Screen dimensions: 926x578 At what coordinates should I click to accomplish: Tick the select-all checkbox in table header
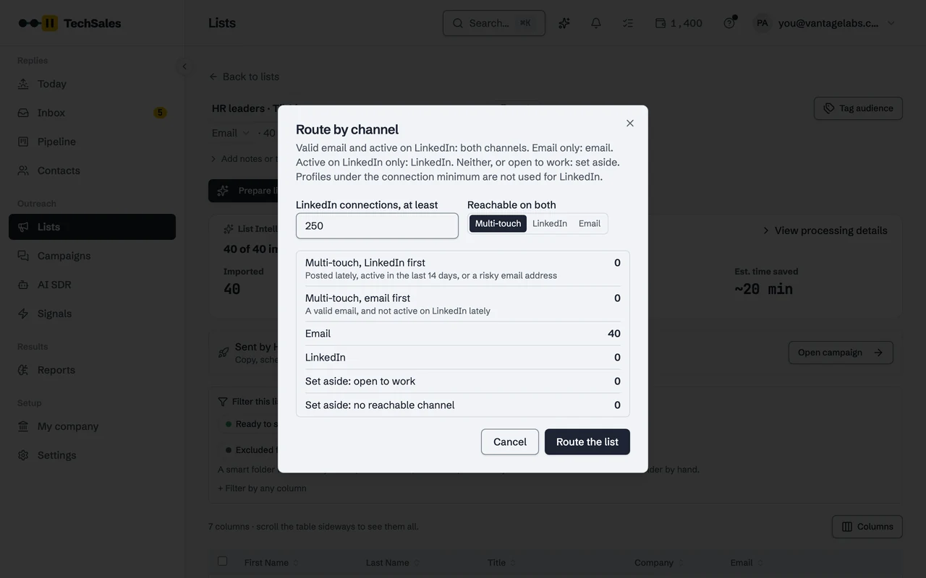click(x=223, y=561)
